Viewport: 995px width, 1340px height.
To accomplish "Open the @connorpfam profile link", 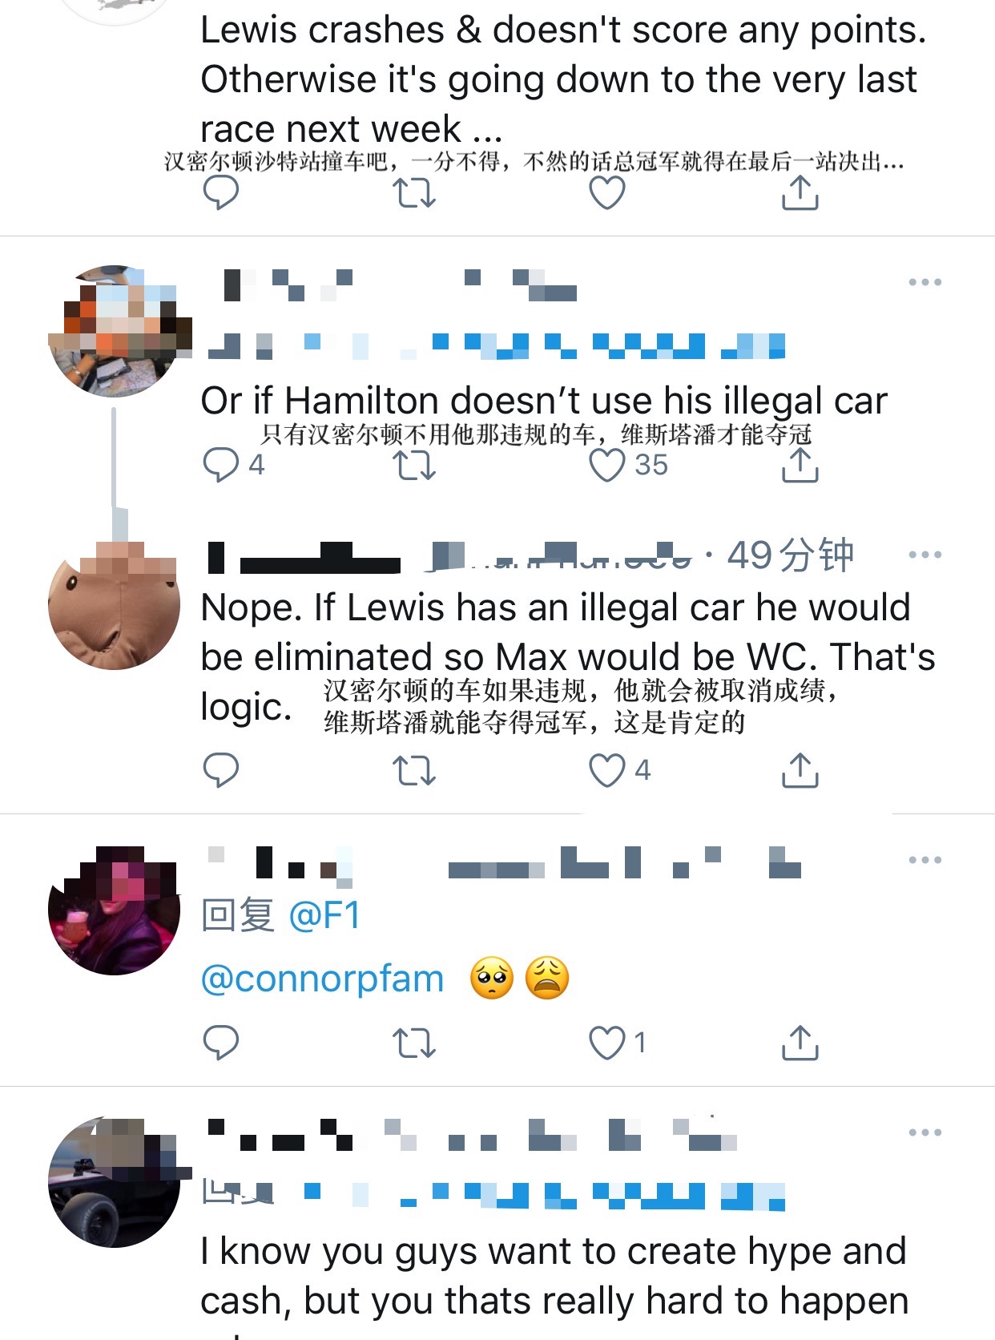I will [322, 979].
